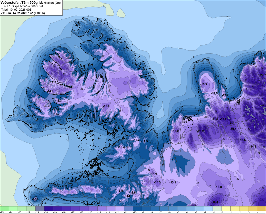Click the -20 dark purple legend swatch
Image resolution: width=266 pixels, height=214 pixels.
[x=49, y=209]
